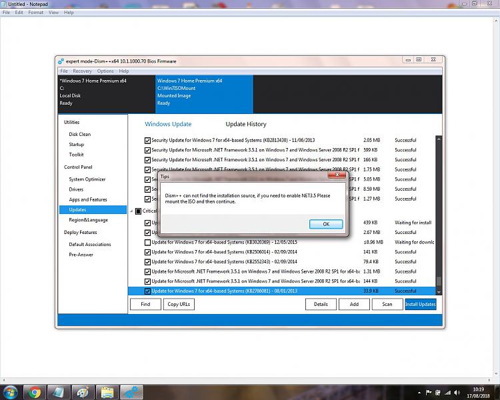Open network signal tray icon
500x400 pixels.
pos(448,393)
